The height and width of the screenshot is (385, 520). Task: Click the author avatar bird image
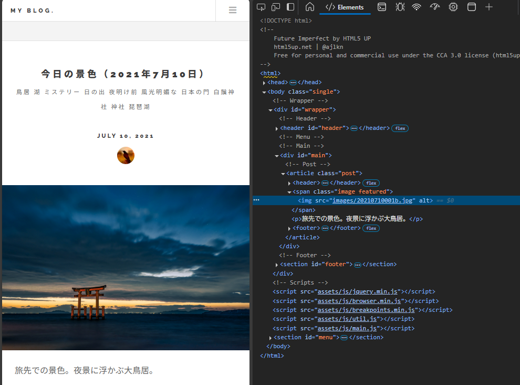[x=126, y=156]
